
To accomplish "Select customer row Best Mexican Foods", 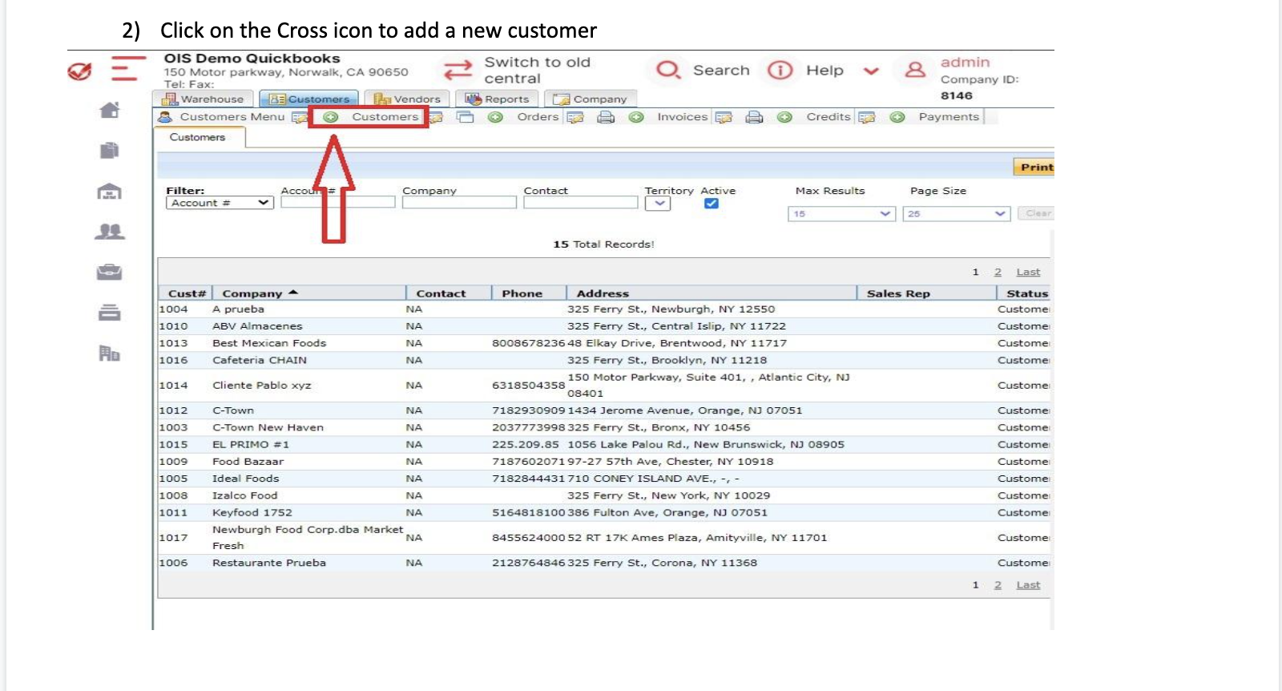I will pyautogui.click(x=603, y=343).
